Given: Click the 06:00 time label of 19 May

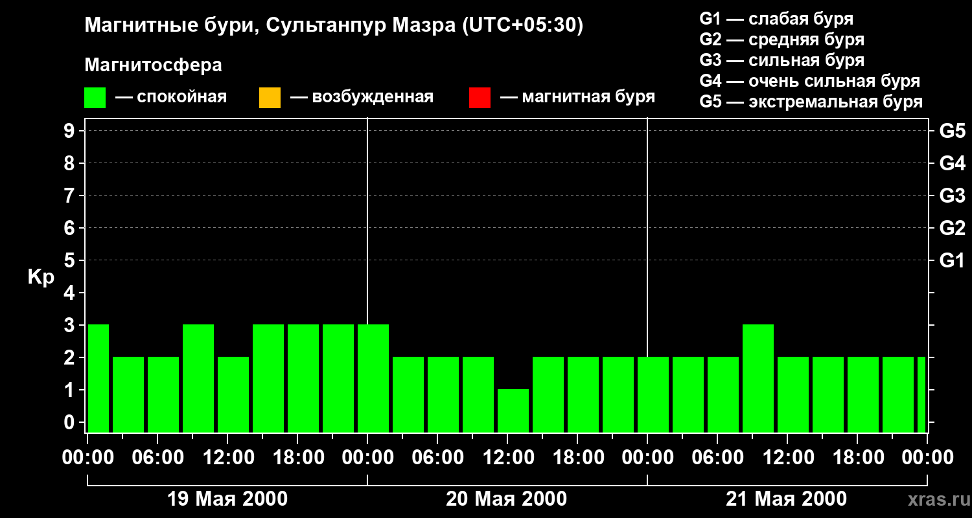Looking at the screenshot, I should pos(157,458).
